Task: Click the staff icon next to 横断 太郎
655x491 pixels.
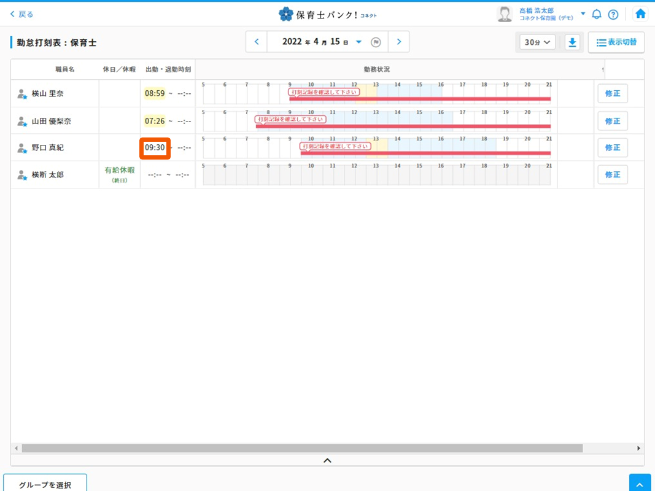Action: [x=22, y=175]
